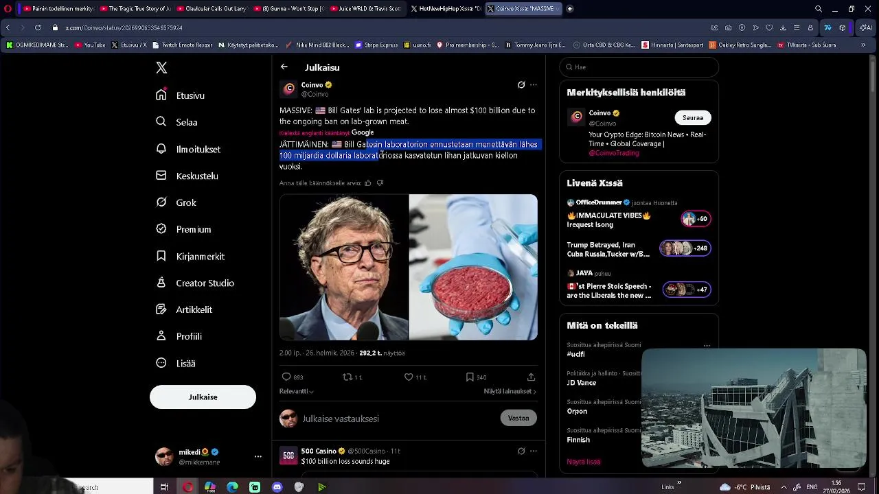Click the Vastaa reply button
879x494 pixels.
coord(518,418)
